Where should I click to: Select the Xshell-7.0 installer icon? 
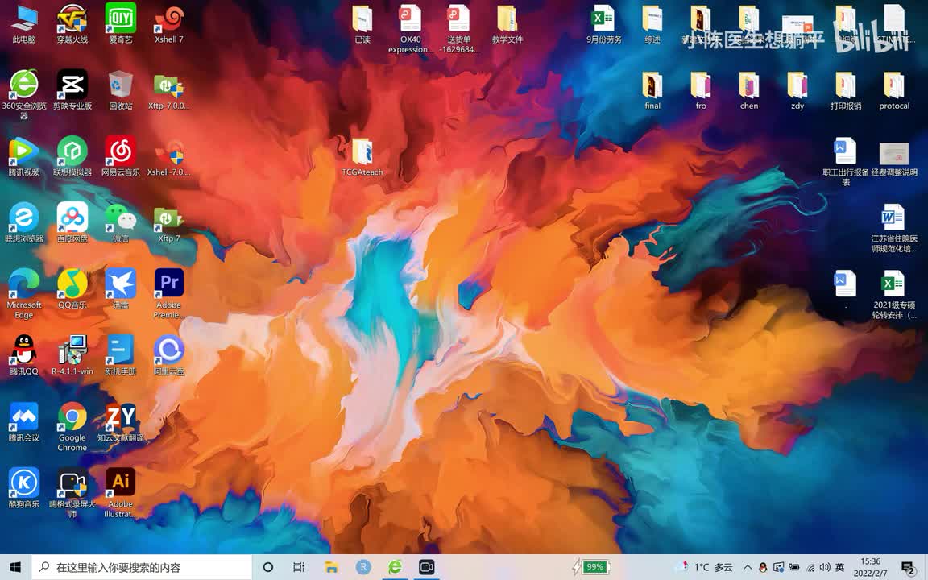point(169,156)
